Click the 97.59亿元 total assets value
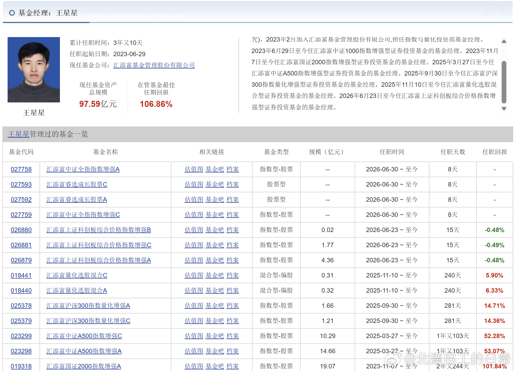 [x=98, y=104]
